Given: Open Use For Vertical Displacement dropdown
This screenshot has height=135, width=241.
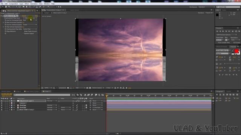Looking at the screenshot, I should pyautogui.click(x=30, y=25).
